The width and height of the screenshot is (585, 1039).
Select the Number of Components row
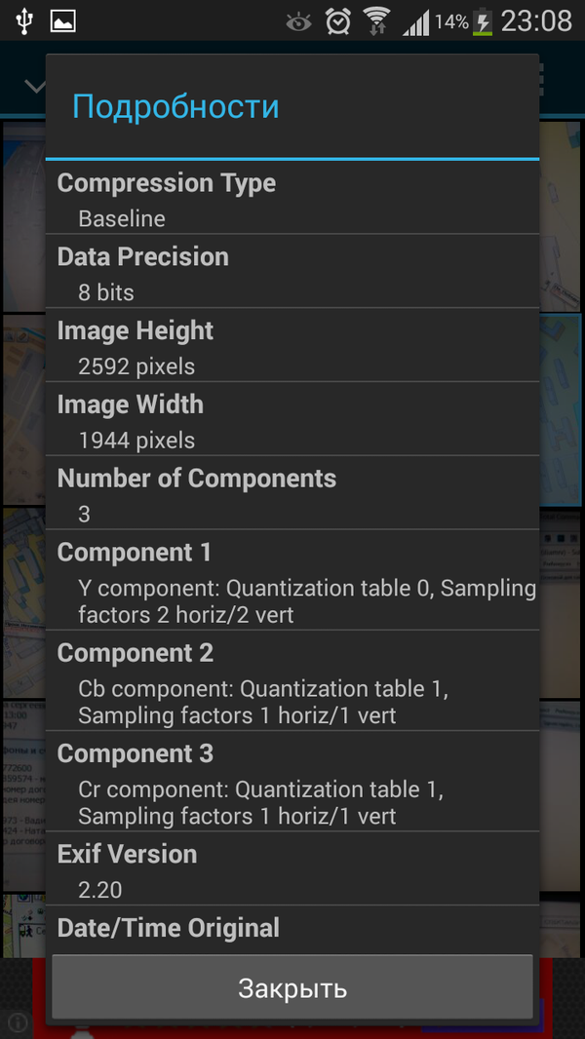click(x=292, y=494)
